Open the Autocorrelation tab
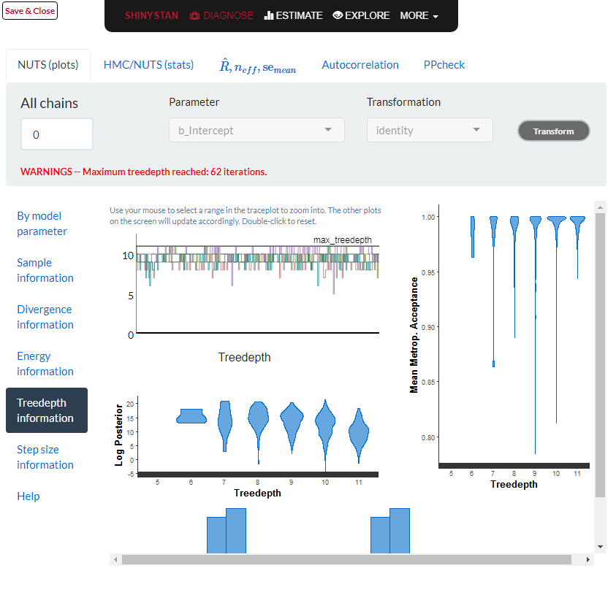616x595 pixels. click(360, 64)
